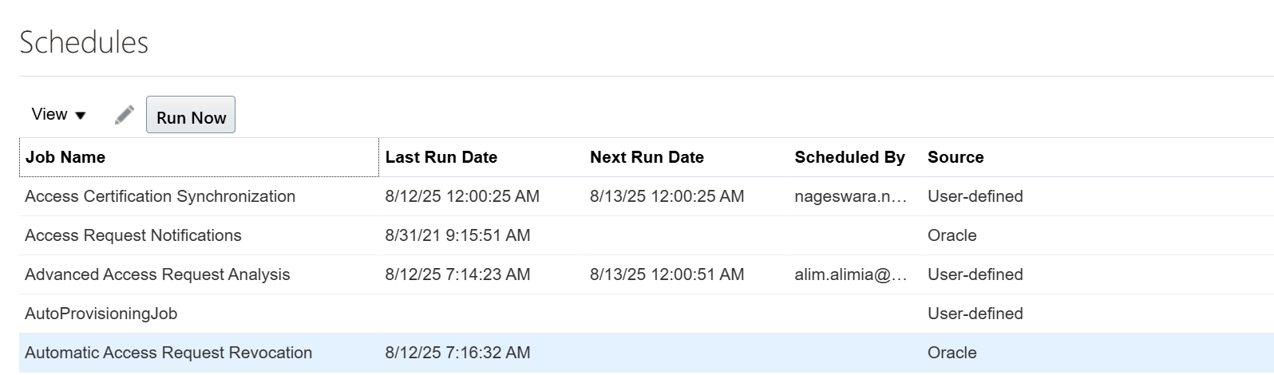Click next run date 8/13/25 12:00:25 AM
This screenshot has height=375, width=1274.
[667, 196]
